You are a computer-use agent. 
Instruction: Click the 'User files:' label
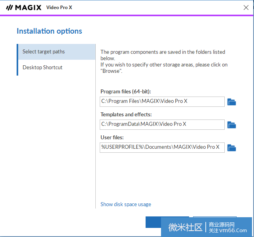tap(112, 138)
